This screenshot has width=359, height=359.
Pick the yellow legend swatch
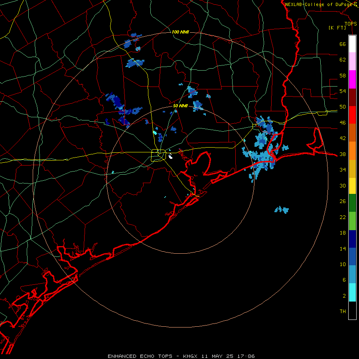(x=352, y=186)
